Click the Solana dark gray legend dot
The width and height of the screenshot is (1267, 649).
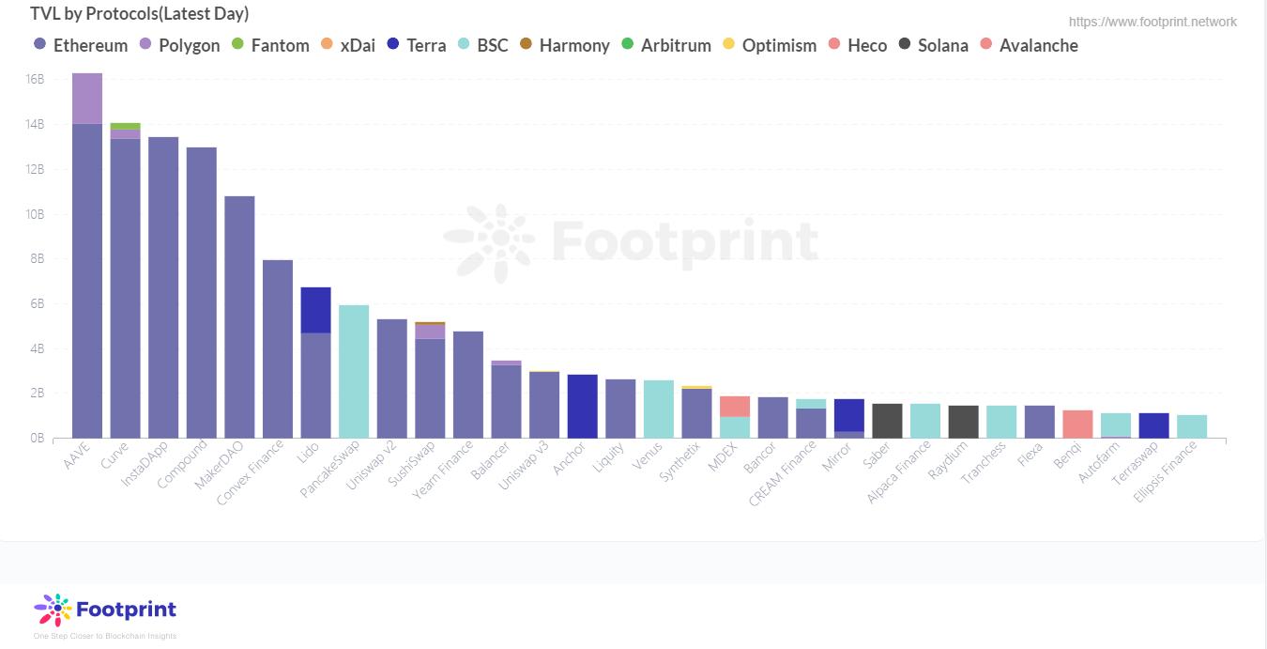coord(905,45)
